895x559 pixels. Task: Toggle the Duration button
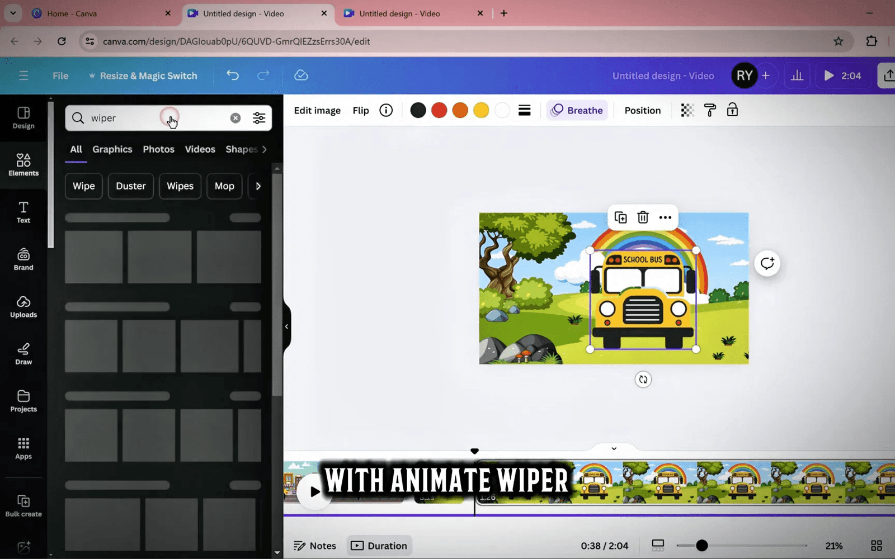pyautogui.click(x=379, y=546)
